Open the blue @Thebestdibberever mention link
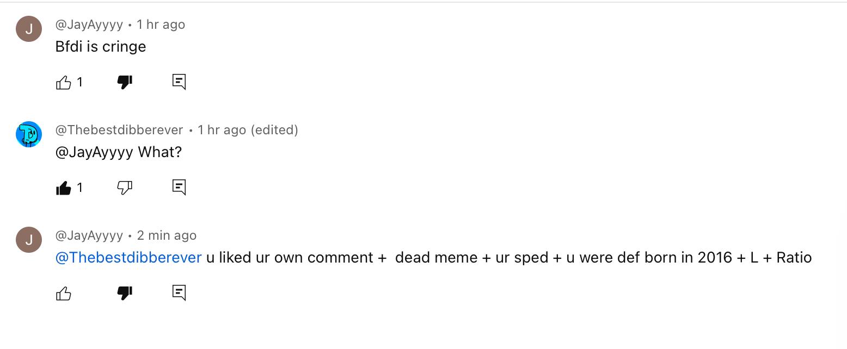The height and width of the screenshot is (349, 847). pyautogui.click(x=128, y=258)
